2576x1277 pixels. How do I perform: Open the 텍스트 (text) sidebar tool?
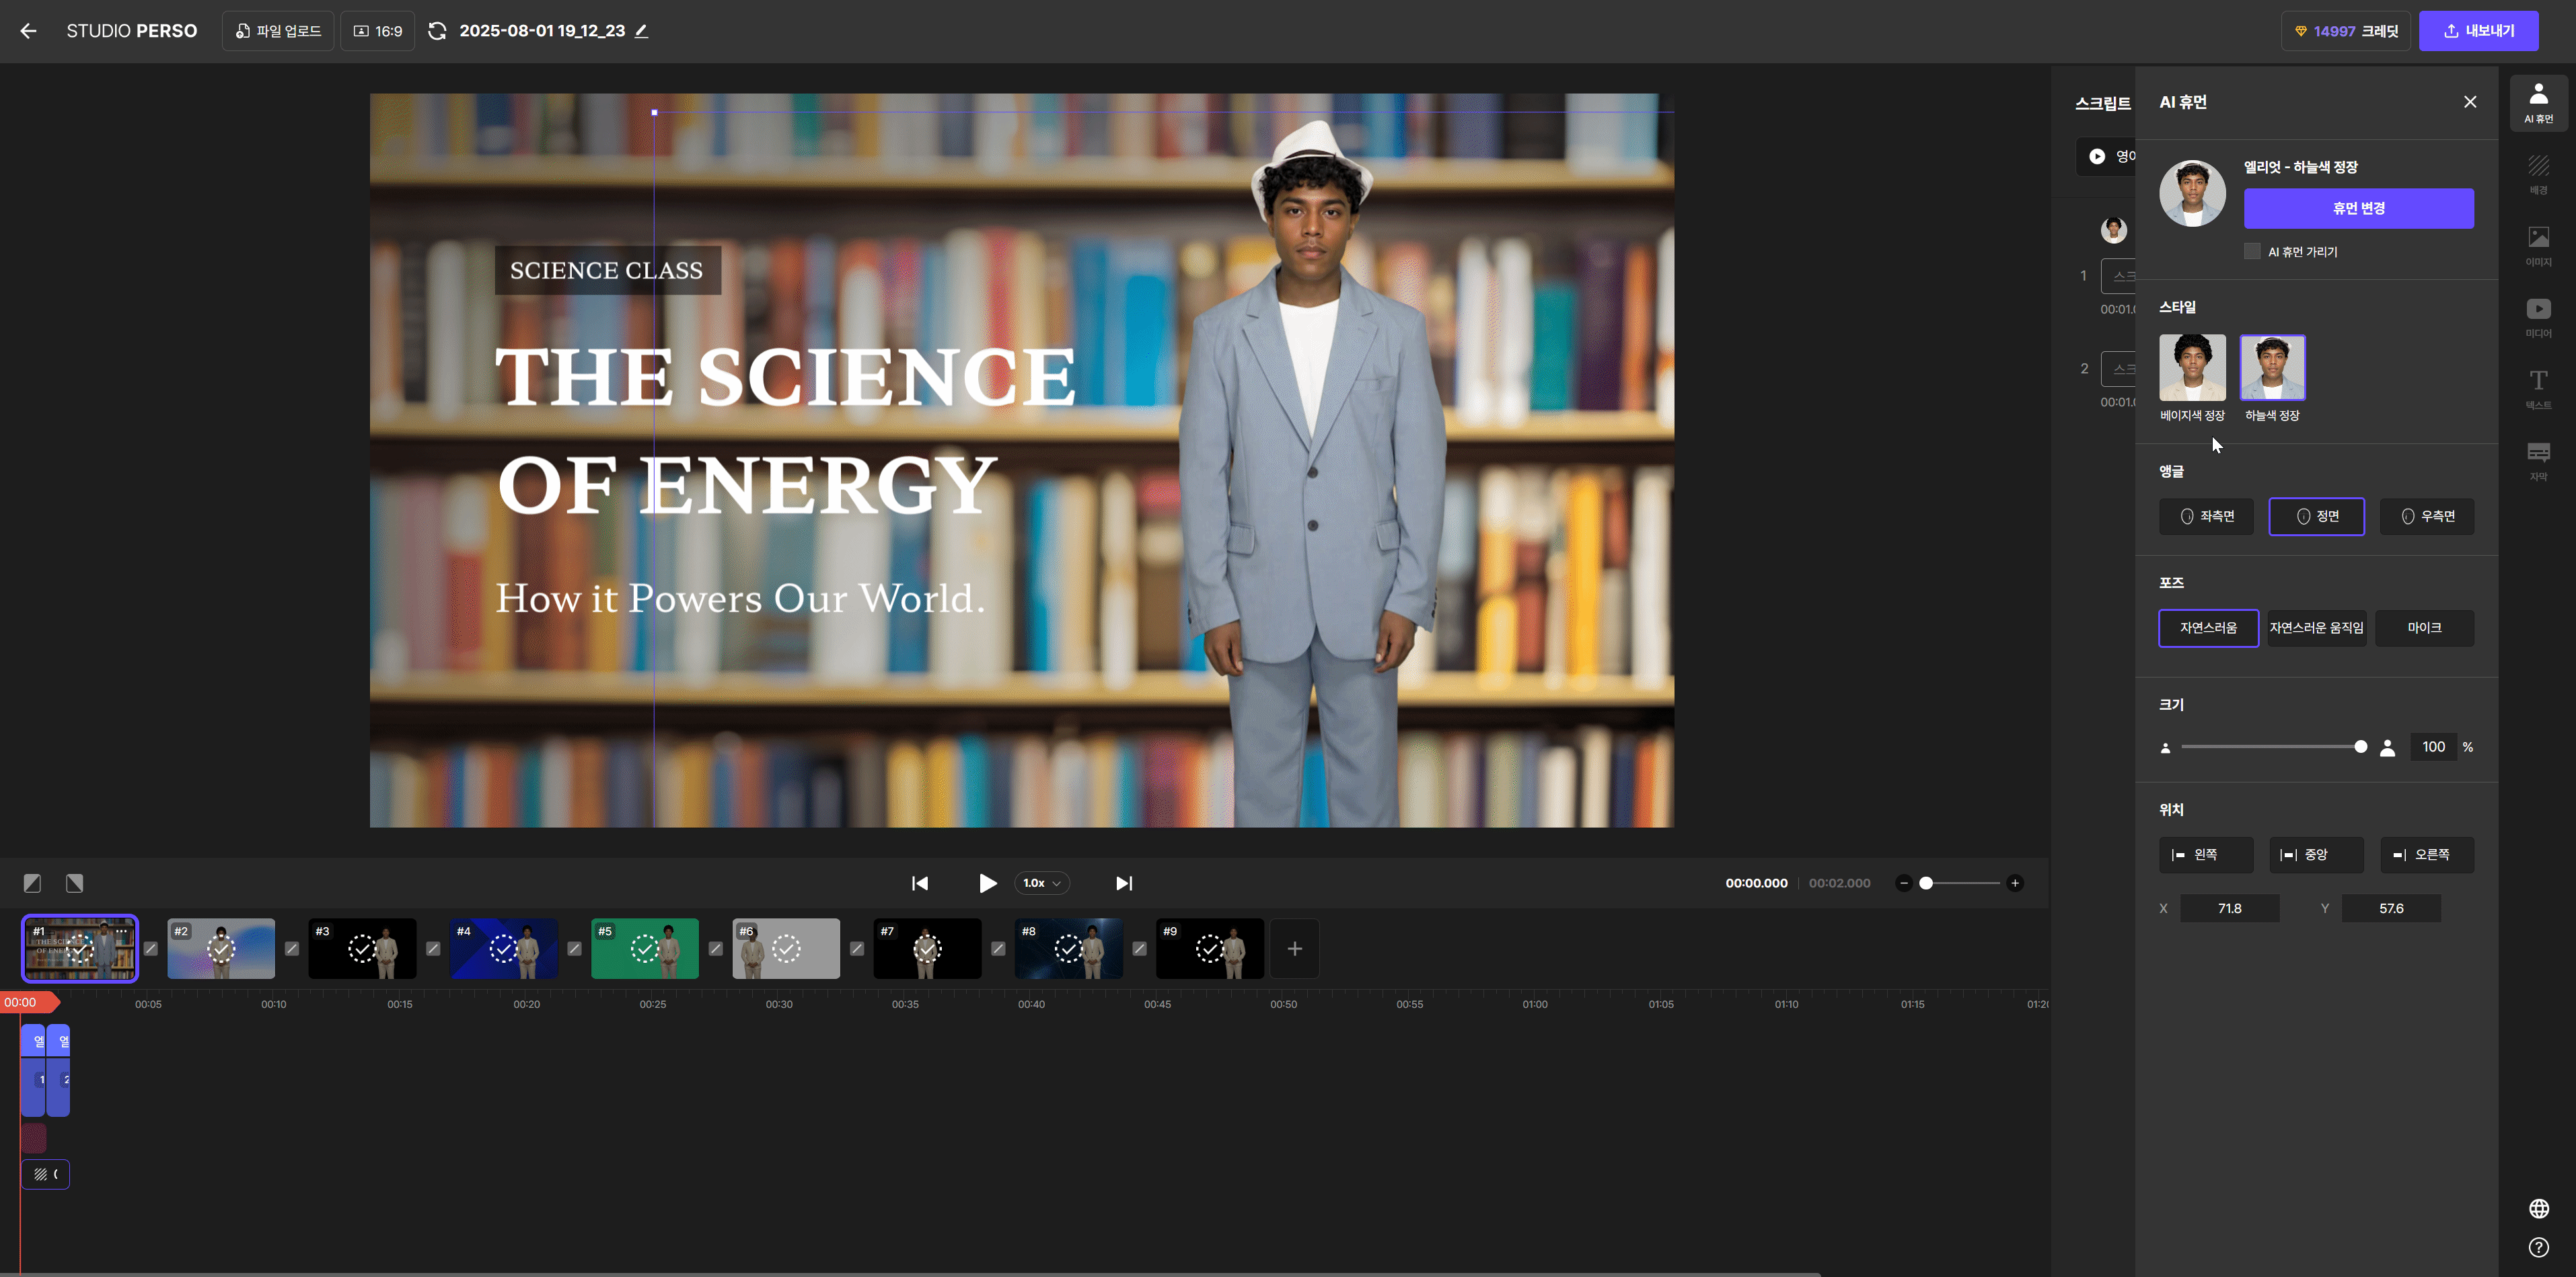(2538, 388)
